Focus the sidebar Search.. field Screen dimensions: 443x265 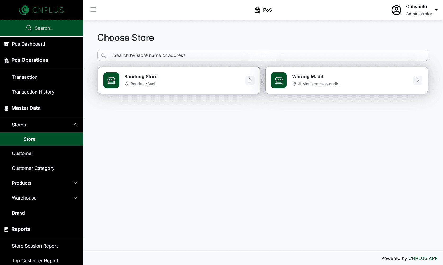pos(41,28)
